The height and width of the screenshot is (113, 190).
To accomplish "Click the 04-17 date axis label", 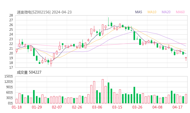I will tap(177, 107).
